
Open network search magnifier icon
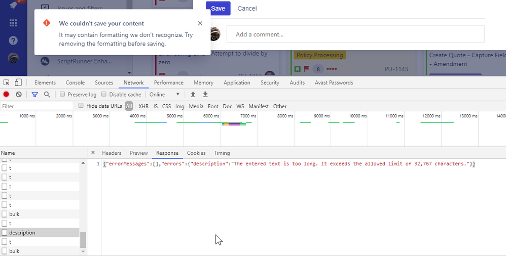(47, 94)
